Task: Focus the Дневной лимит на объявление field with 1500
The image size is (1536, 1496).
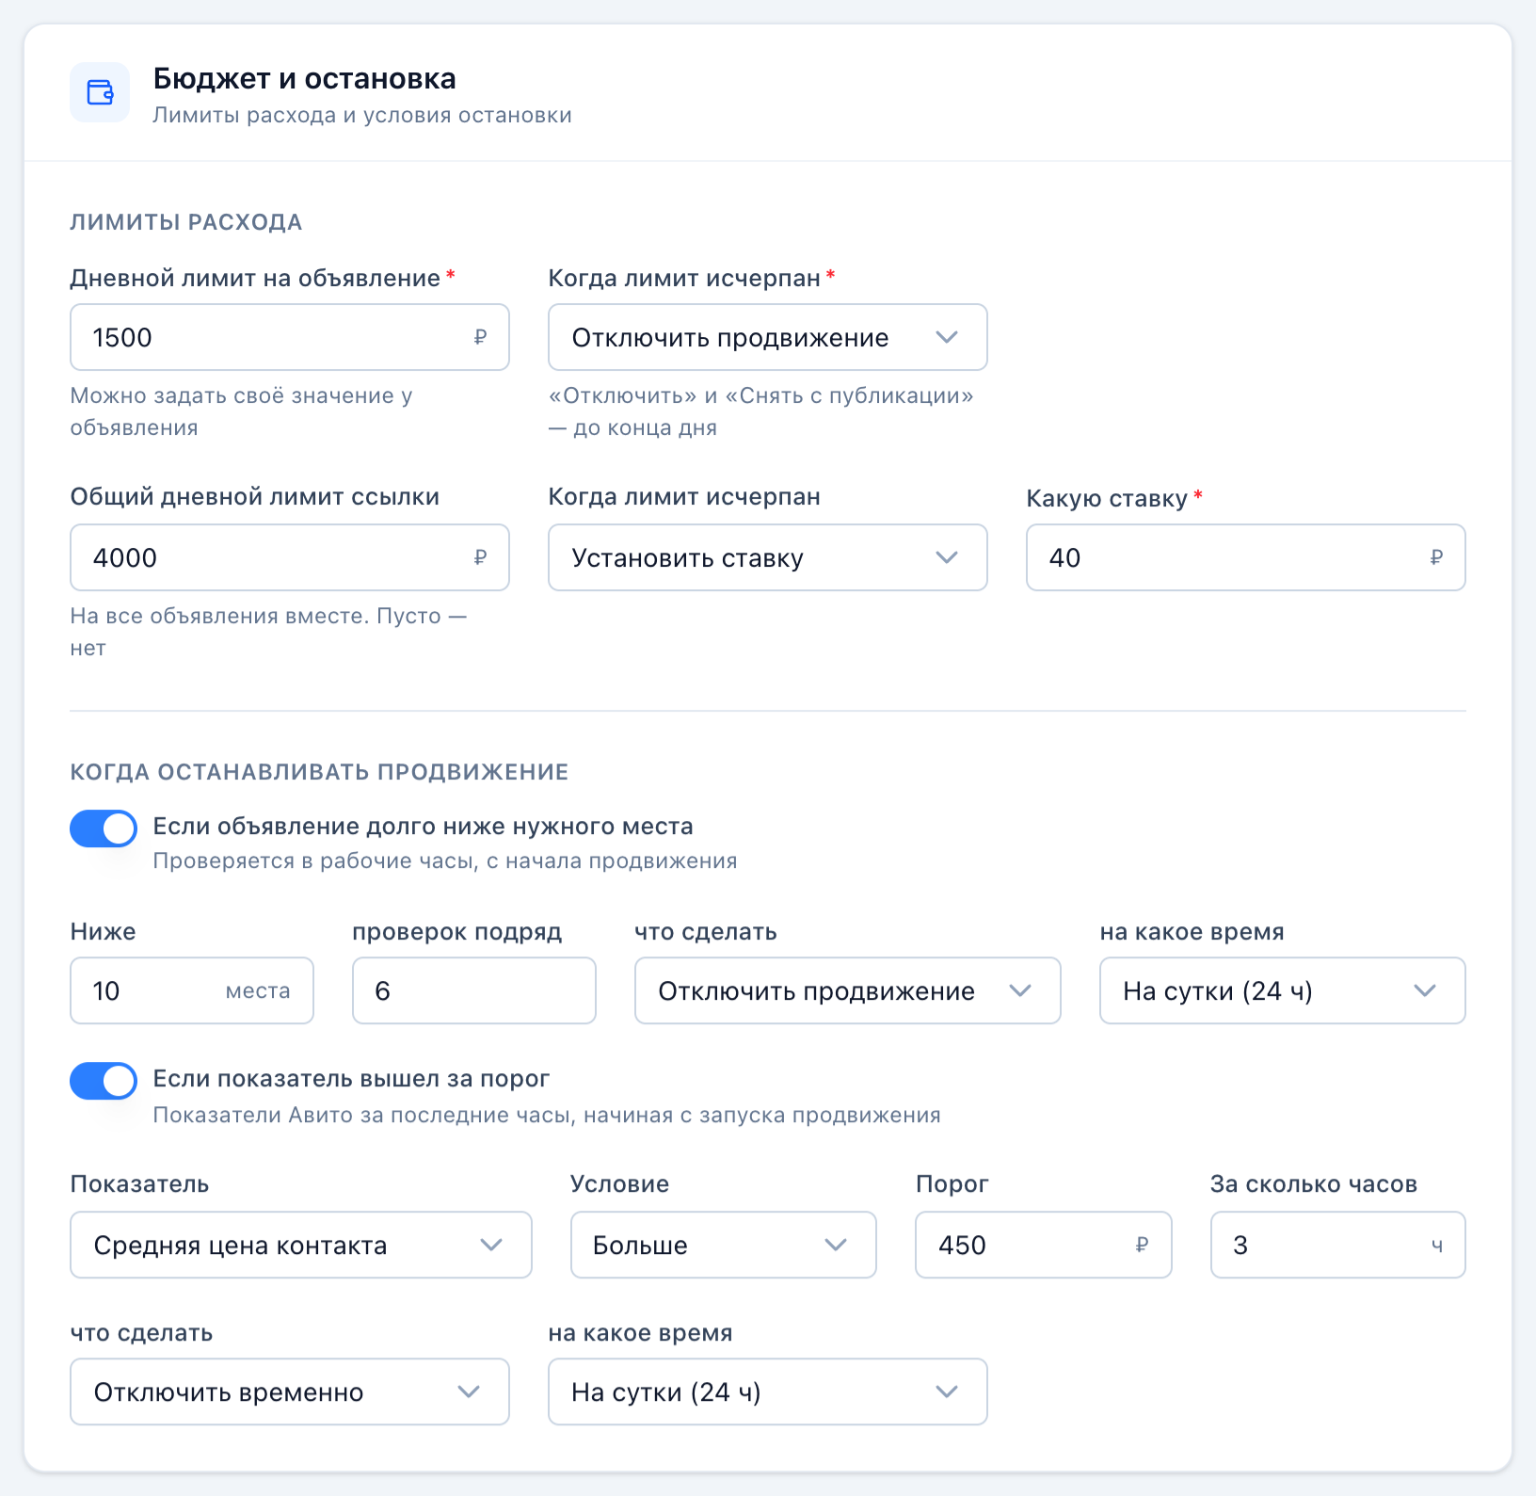Action: coord(290,337)
